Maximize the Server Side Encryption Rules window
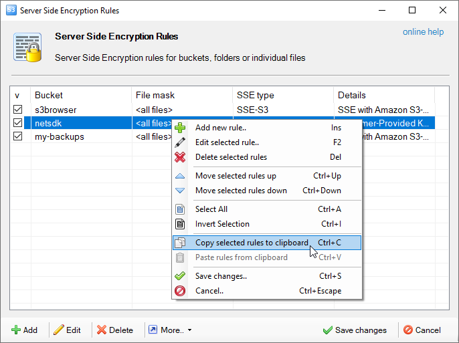Image resolution: width=459 pixels, height=343 pixels. click(412, 10)
